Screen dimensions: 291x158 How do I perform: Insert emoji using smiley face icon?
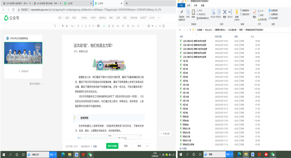pyautogui.click(x=164, y=26)
